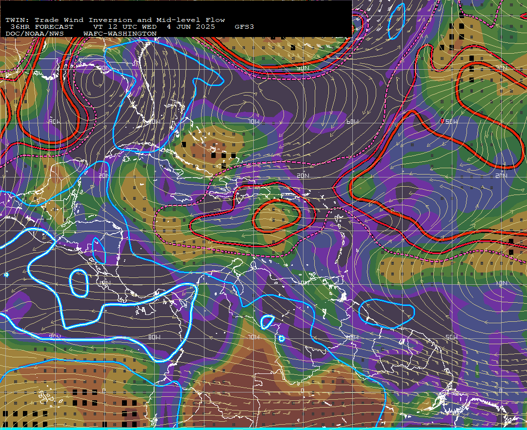Click the '70W' label north of Hispaniola
This screenshot has width=527, height=430.
(x=254, y=121)
